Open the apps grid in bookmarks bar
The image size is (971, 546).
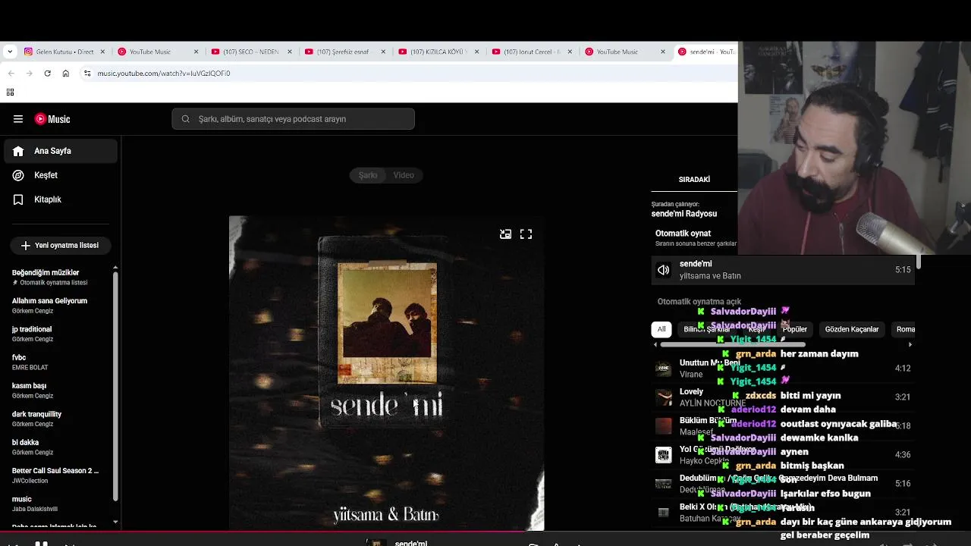click(10, 93)
